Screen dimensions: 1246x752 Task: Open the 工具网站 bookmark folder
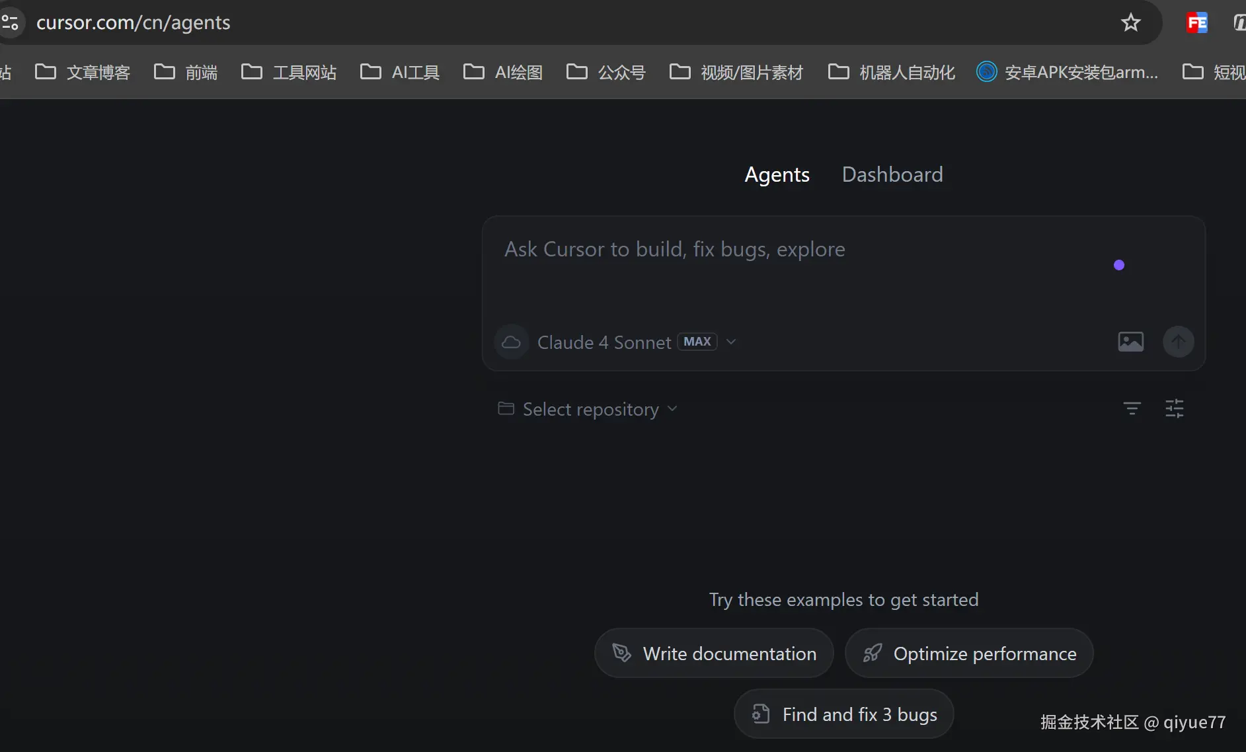pyautogui.click(x=289, y=72)
